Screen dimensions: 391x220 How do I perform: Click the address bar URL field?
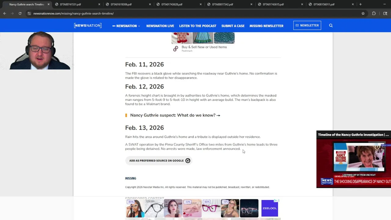(x=195, y=13)
